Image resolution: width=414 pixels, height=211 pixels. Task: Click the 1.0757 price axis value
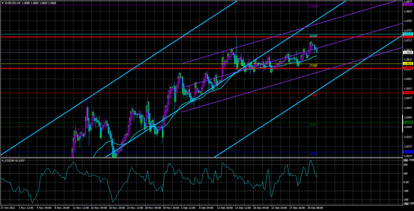(408, 31)
